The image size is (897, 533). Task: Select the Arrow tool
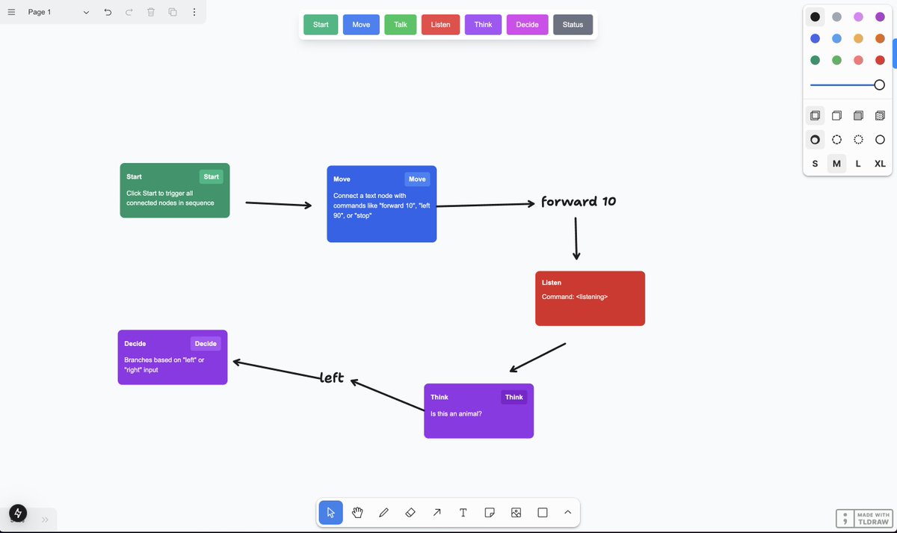pyautogui.click(x=437, y=512)
